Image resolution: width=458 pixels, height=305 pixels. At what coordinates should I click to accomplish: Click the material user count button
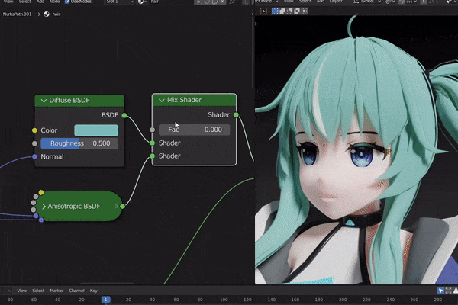click(198, 2)
